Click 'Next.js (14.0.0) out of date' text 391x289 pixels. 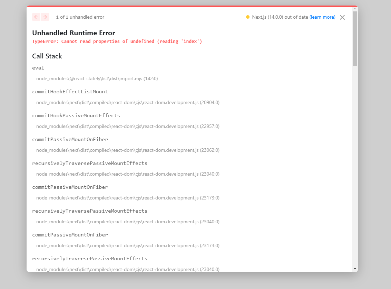[280, 17]
